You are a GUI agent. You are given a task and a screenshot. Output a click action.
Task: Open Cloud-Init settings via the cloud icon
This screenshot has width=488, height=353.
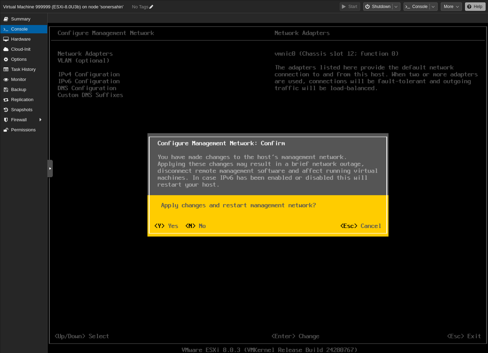tap(6, 49)
